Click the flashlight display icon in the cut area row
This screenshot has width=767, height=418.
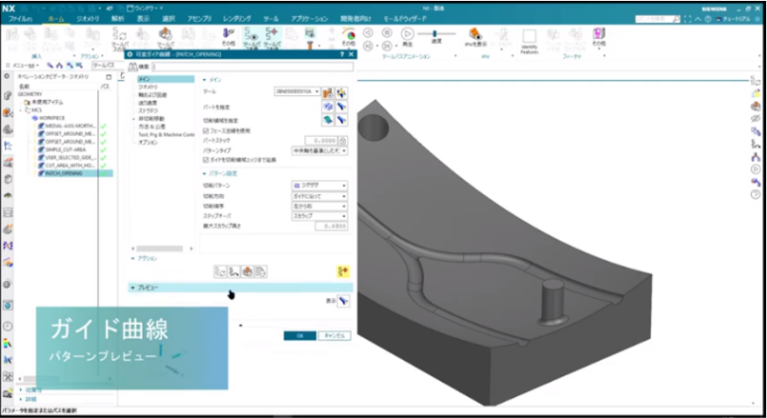pyautogui.click(x=341, y=120)
